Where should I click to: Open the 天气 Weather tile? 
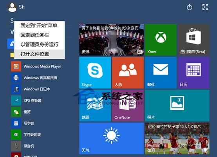pyautogui.click(x=111, y=139)
